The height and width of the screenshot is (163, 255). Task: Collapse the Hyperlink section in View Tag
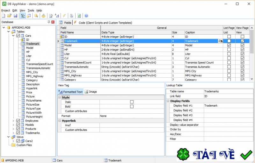60,121
